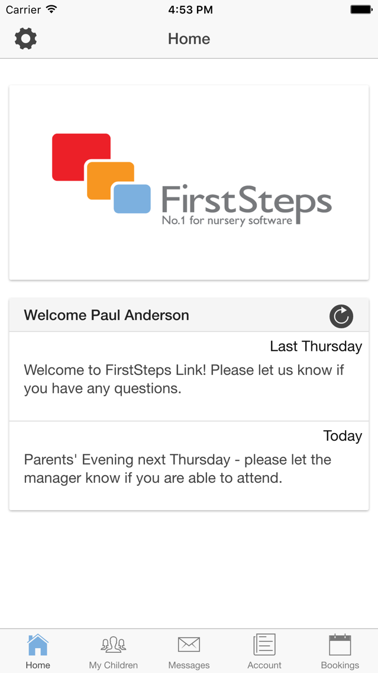Tap the battery indicator in the status bar
The image size is (378, 673).
click(x=361, y=9)
